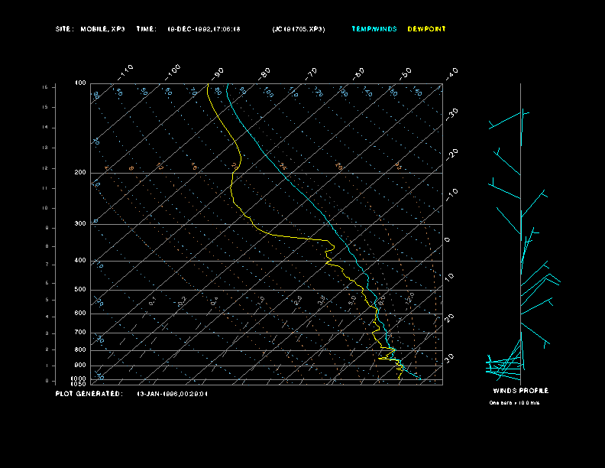Click the -50 temperature label above the chart

click(x=406, y=73)
